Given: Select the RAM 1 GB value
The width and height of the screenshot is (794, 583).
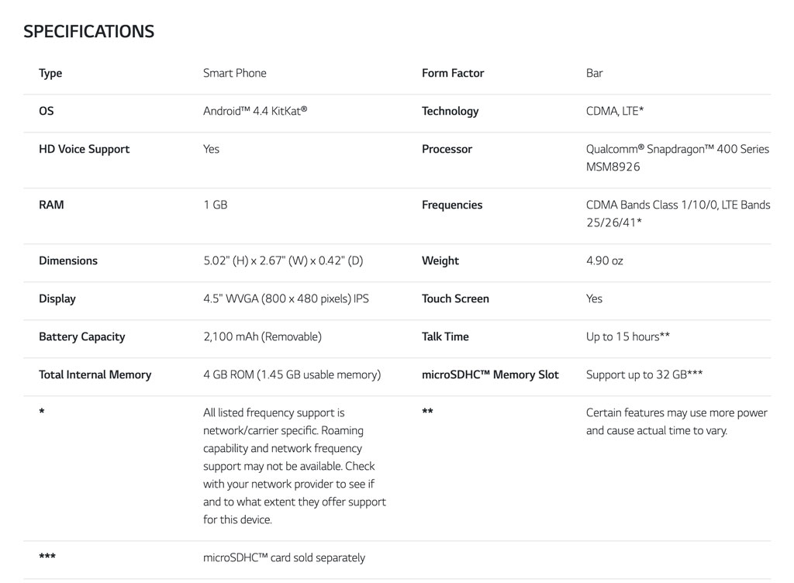Looking at the screenshot, I should click(215, 205).
